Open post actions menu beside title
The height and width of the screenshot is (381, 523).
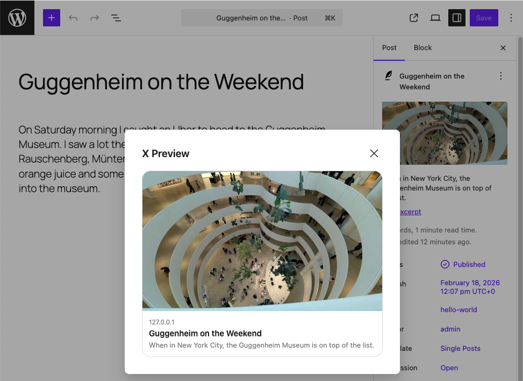pos(501,76)
